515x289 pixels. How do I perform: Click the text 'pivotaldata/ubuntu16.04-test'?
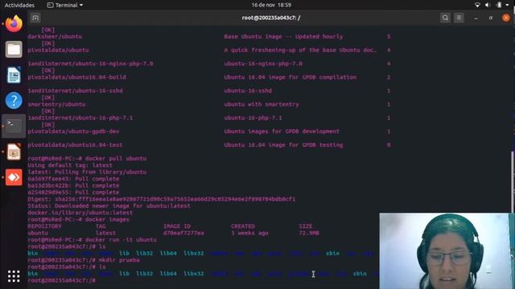[x=75, y=144]
